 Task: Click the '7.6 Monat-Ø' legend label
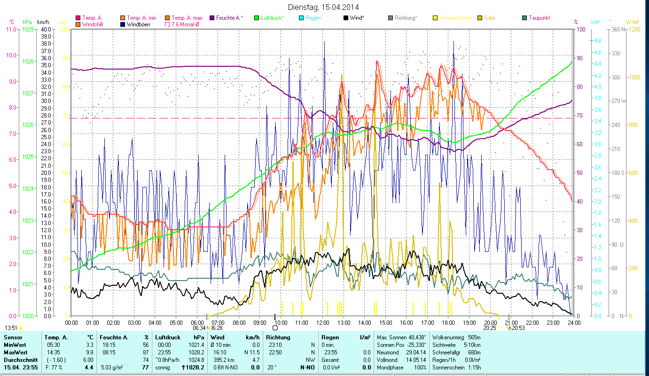click(187, 24)
